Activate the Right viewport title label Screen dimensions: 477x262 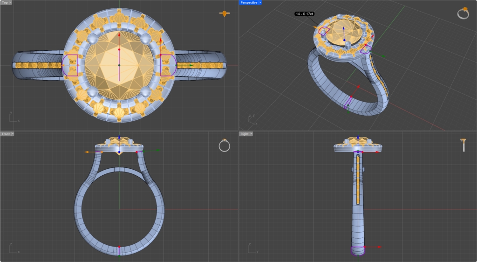[x=244, y=134]
